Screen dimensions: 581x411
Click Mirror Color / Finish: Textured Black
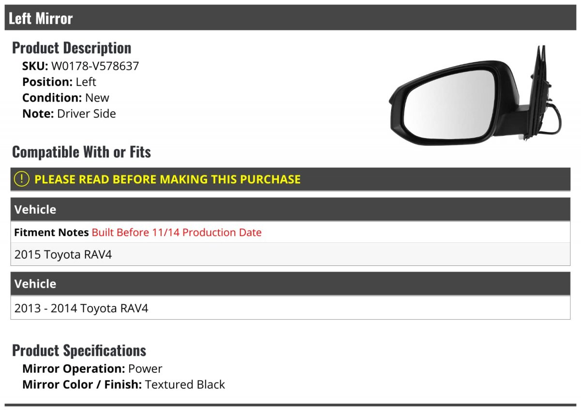pyautogui.click(x=123, y=384)
